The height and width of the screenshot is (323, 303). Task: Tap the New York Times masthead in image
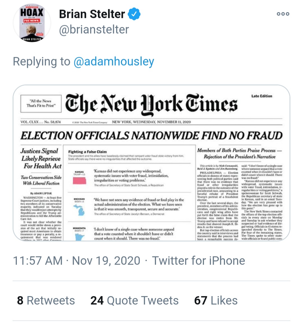point(151,104)
